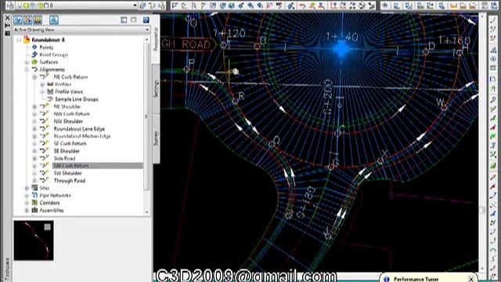Click the Point Groups node icon
The width and height of the screenshot is (501, 282).
click(x=34, y=55)
